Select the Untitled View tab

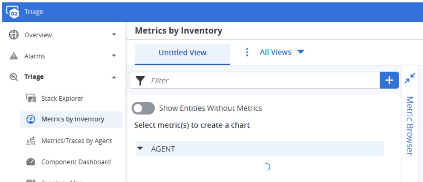[x=182, y=53]
